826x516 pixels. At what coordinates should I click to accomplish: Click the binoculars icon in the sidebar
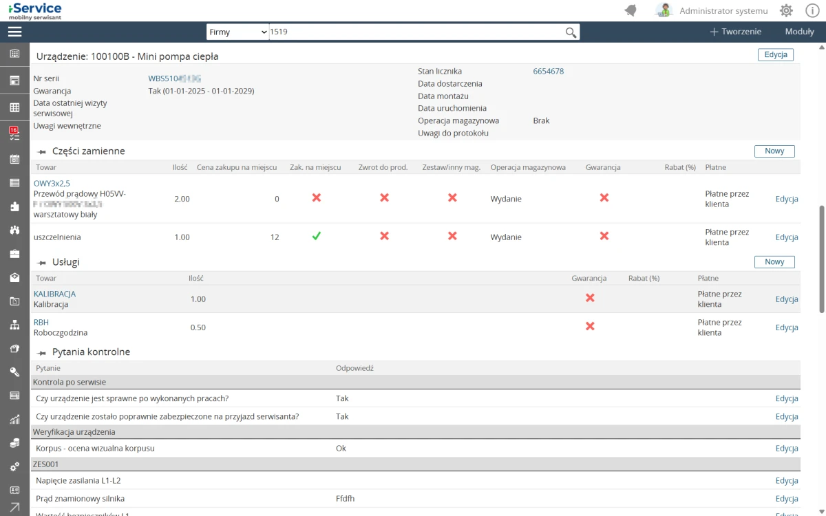[14, 230]
